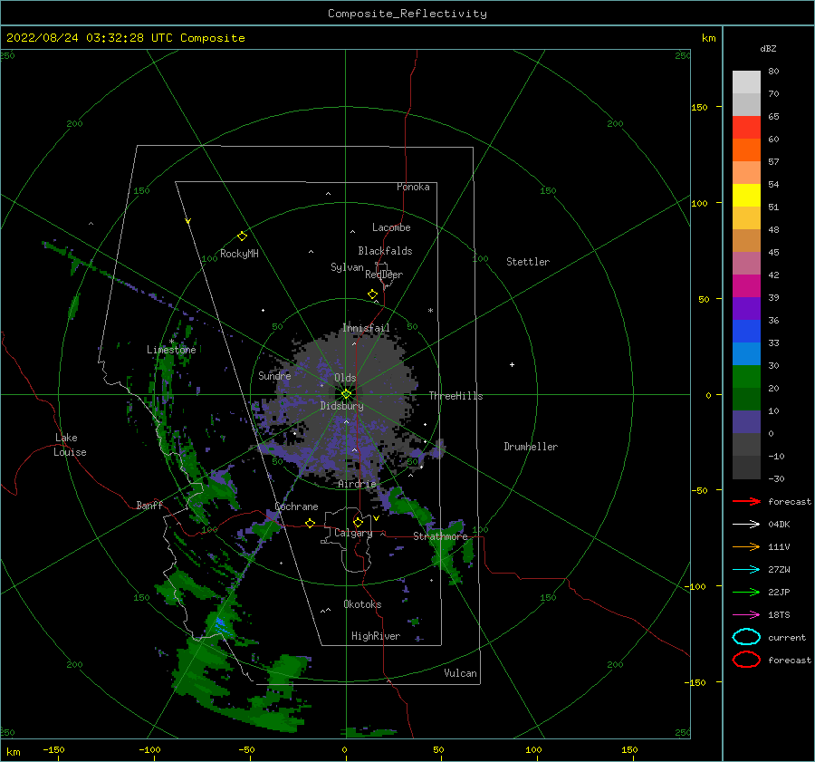Pick the slate purple 10-0 dBZ swatch
815x762 pixels.
pyautogui.click(x=746, y=422)
